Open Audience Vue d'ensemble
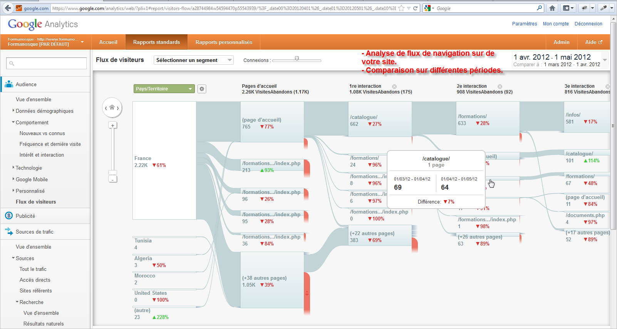 34,99
